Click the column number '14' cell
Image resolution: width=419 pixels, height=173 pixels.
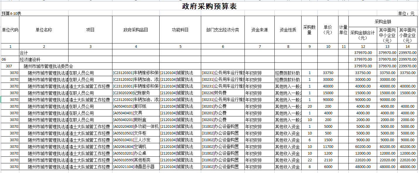pyautogui.click(x=407, y=46)
